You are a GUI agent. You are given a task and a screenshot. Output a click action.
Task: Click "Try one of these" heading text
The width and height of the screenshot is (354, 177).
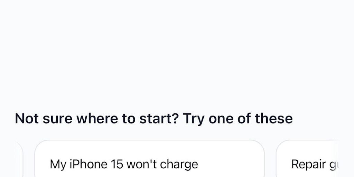pyautogui.click(x=237, y=119)
